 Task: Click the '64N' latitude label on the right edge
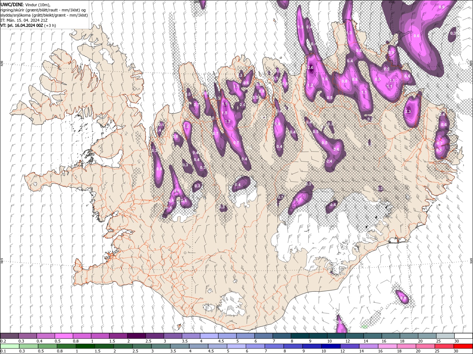click(471, 260)
